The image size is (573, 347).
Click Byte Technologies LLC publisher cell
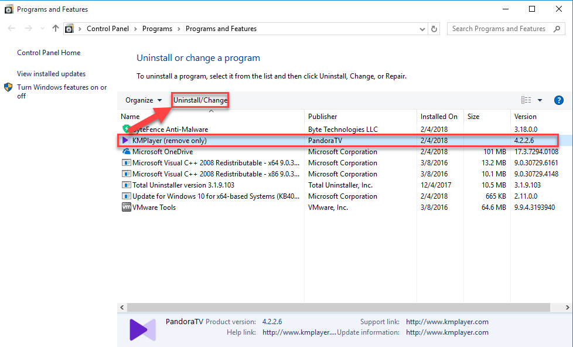343,130
